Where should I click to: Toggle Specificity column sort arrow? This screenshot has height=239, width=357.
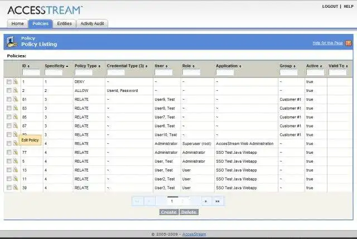[x=67, y=66]
